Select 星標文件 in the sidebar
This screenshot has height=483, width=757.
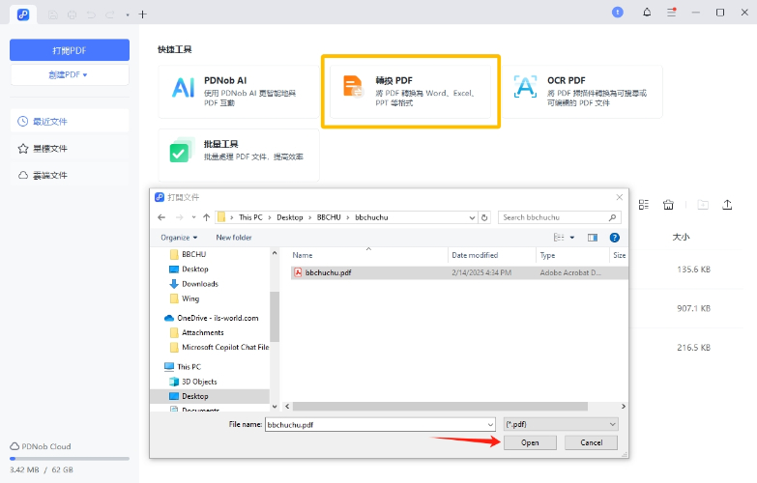[70, 149]
